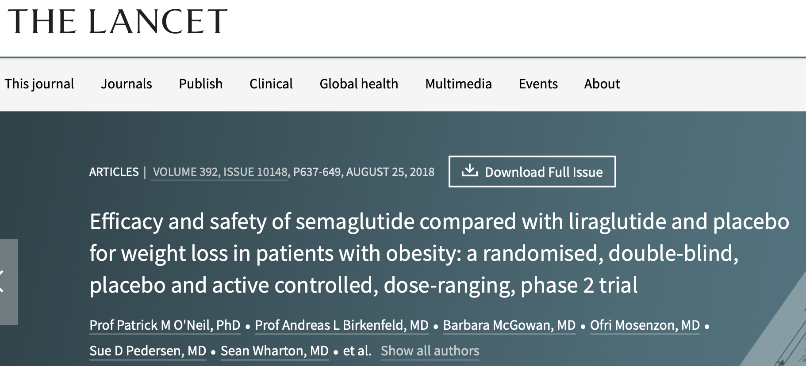Open the About menu
This screenshot has width=806, height=366.
[602, 84]
